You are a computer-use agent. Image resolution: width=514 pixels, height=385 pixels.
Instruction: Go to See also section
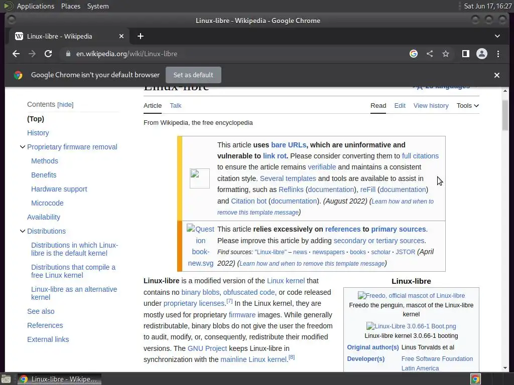pyautogui.click(x=41, y=311)
